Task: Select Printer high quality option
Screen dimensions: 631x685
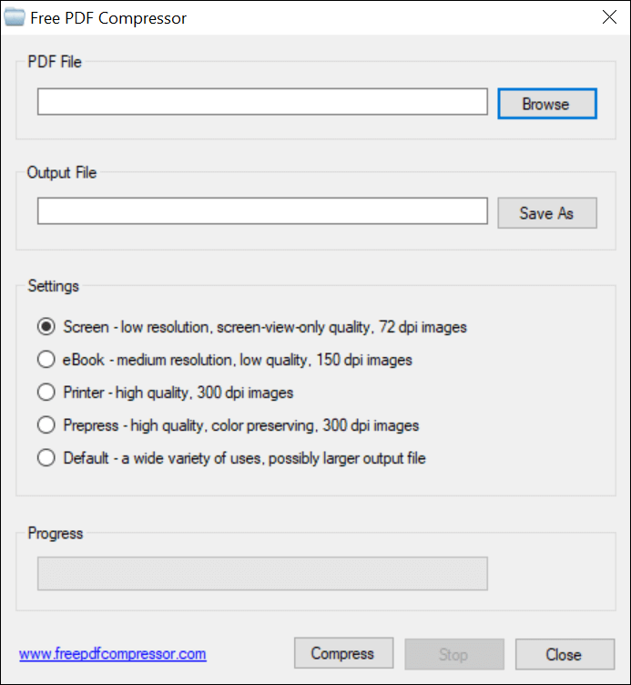Action: [x=46, y=393]
